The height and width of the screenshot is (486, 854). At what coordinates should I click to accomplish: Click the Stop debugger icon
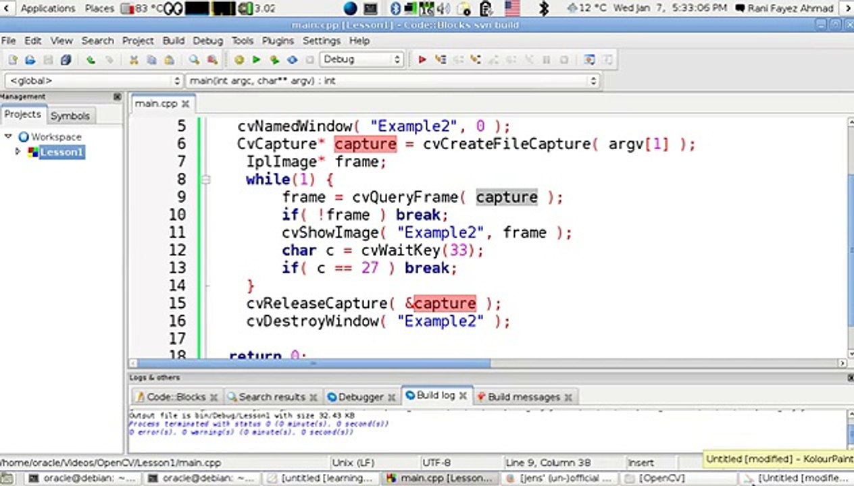(564, 59)
